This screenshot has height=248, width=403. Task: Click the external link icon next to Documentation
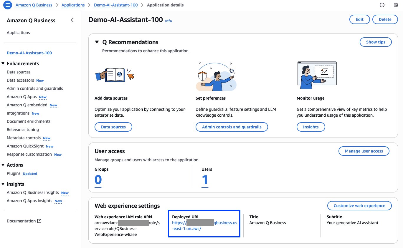[x=39, y=221]
